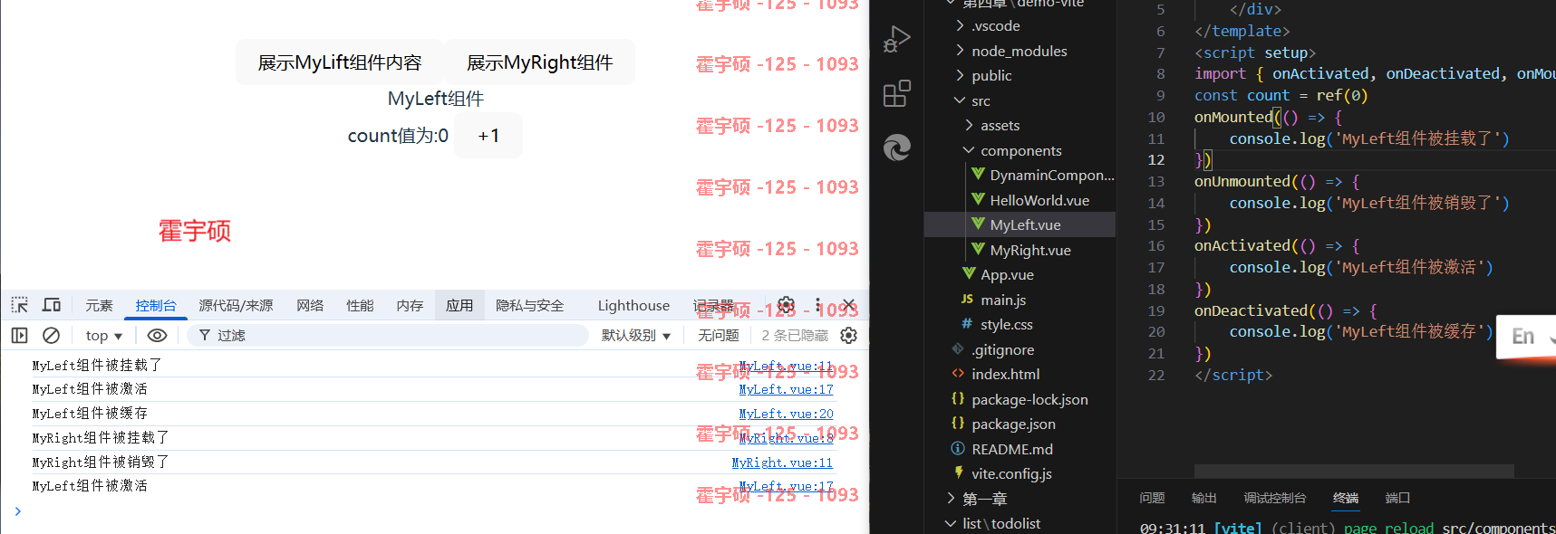
Task: Switch to the 内存 tab
Action: pyautogui.click(x=410, y=305)
